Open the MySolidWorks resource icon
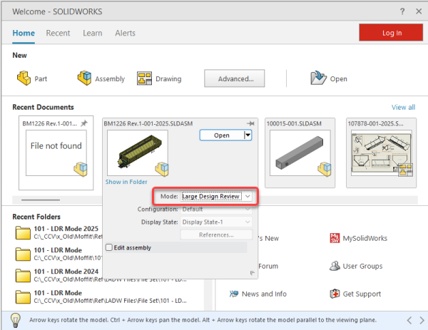 [x=335, y=238]
